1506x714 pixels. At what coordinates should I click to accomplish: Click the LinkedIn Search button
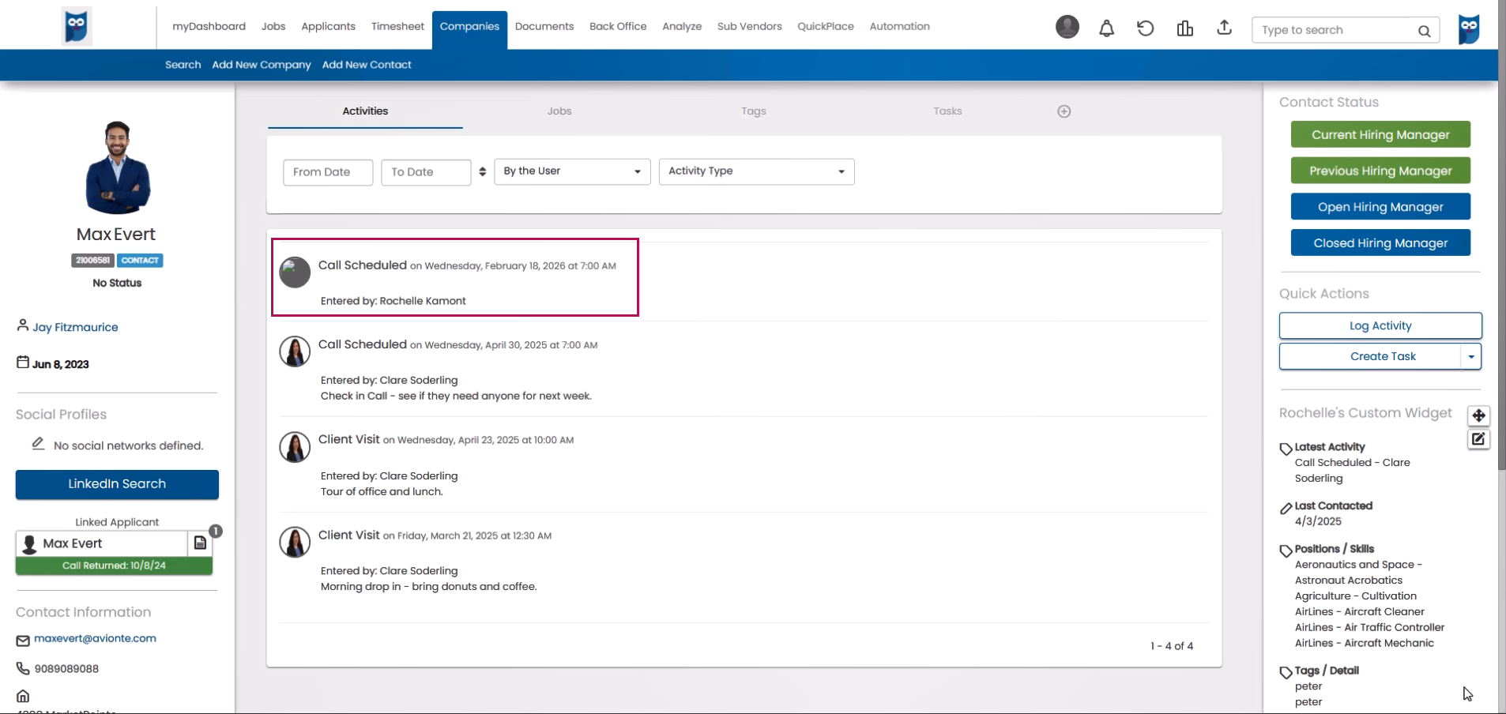click(117, 484)
